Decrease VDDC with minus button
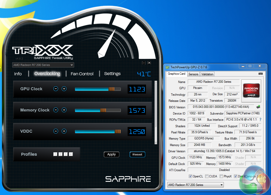Image resolution: width=271 pixels, height=195 pixels. tap(56, 131)
